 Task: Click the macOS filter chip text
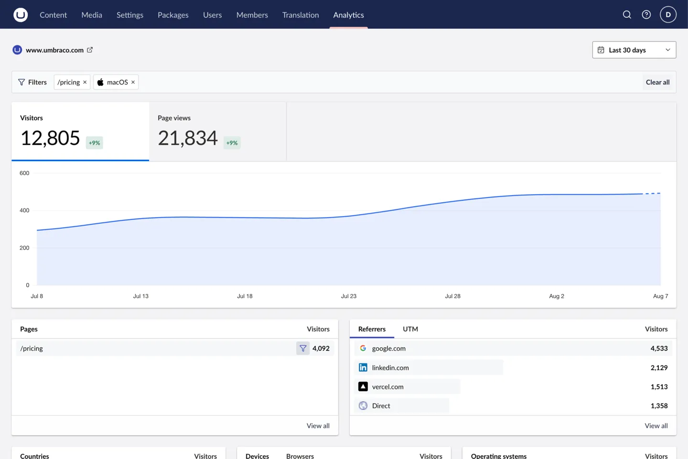pos(118,82)
